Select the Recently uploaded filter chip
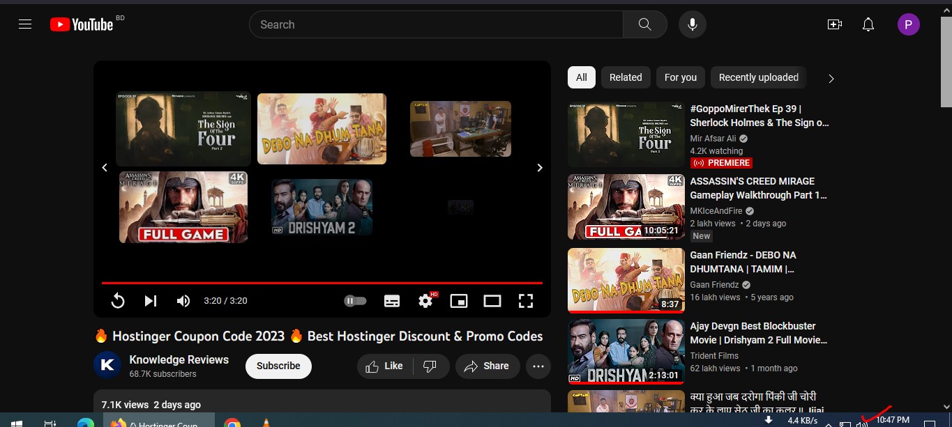 pos(759,77)
